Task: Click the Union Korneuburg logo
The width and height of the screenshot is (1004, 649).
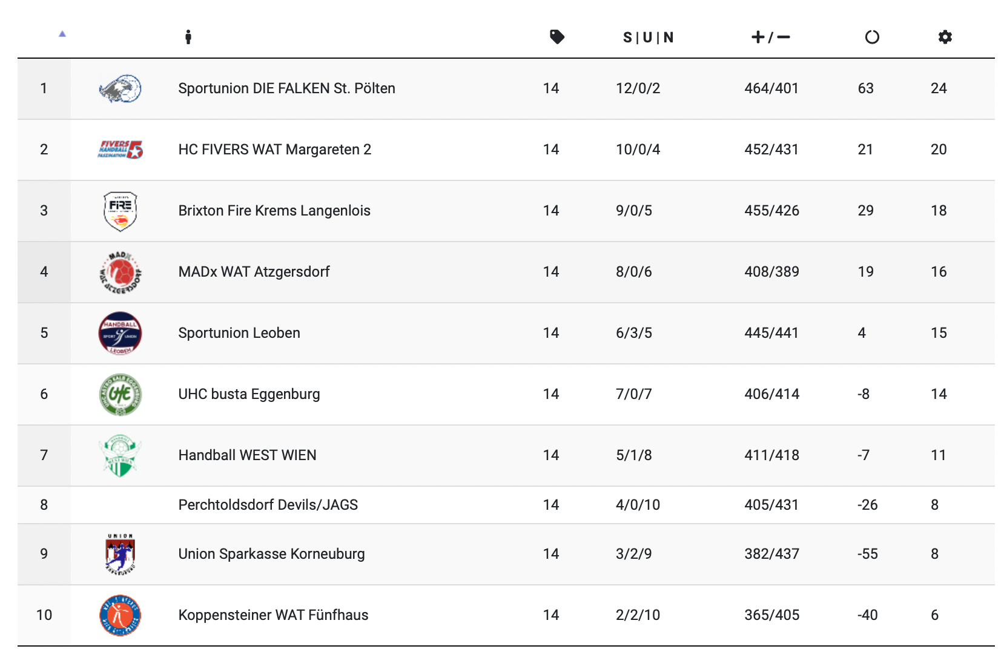Action: coord(120,554)
